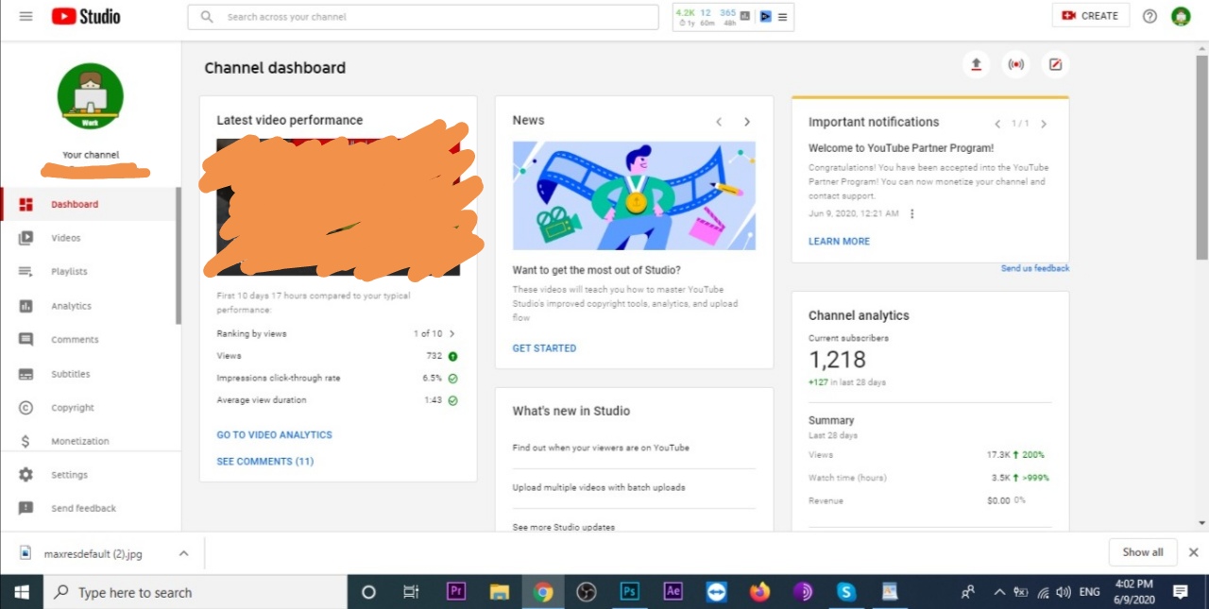Click the News illustration image
This screenshot has width=1209, height=609.
[x=634, y=195]
